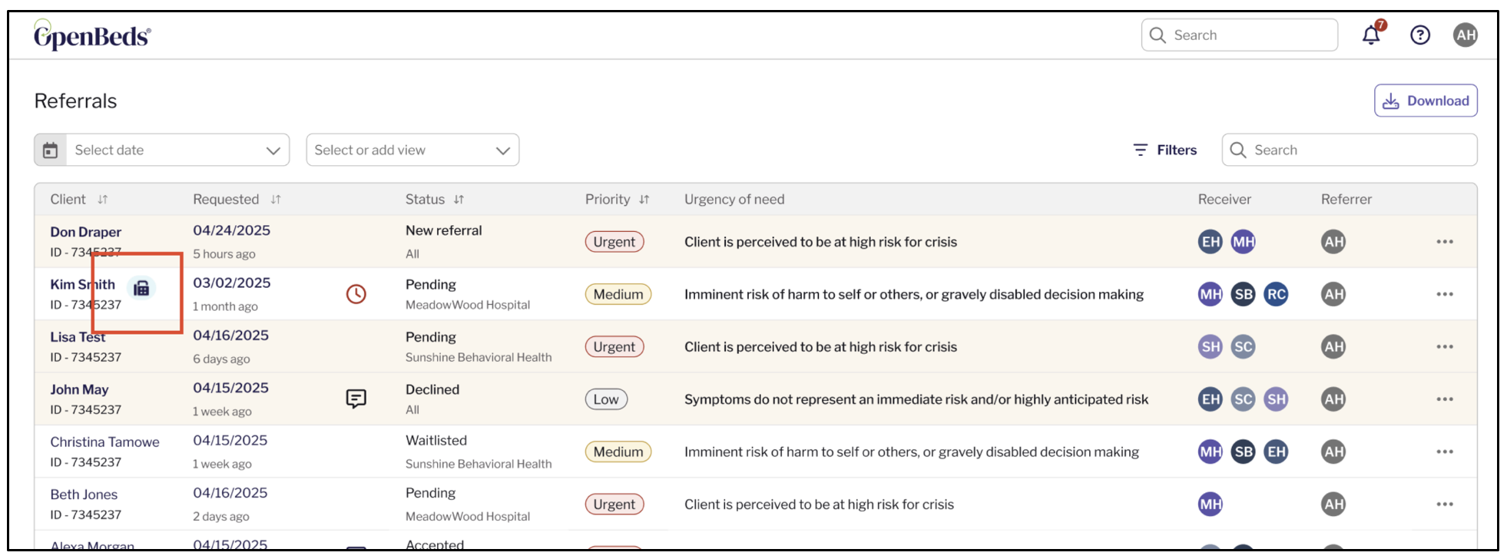This screenshot has height=559, width=1507.
Task: Open the notifications bell
Action: click(x=1371, y=35)
